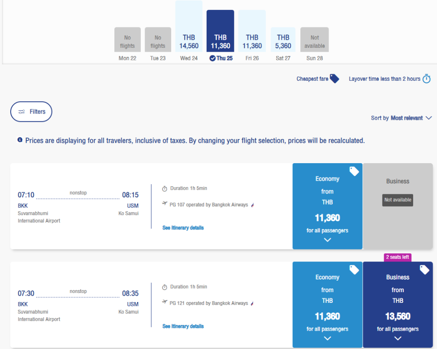This screenshot has height=349, width=437.
Task: Click the Mon 22 No flights tile
Action: tap(127, 40)
